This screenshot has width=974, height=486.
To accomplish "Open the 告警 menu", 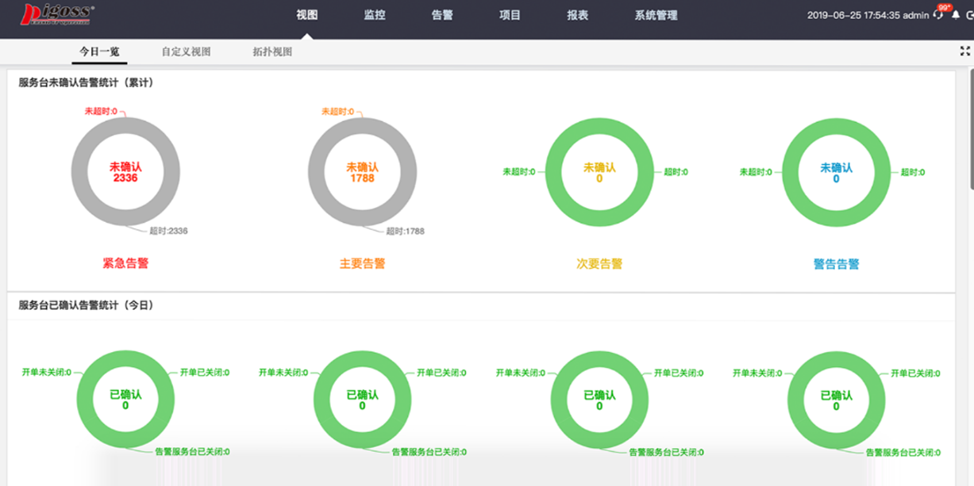I will (x=441, y=14).
